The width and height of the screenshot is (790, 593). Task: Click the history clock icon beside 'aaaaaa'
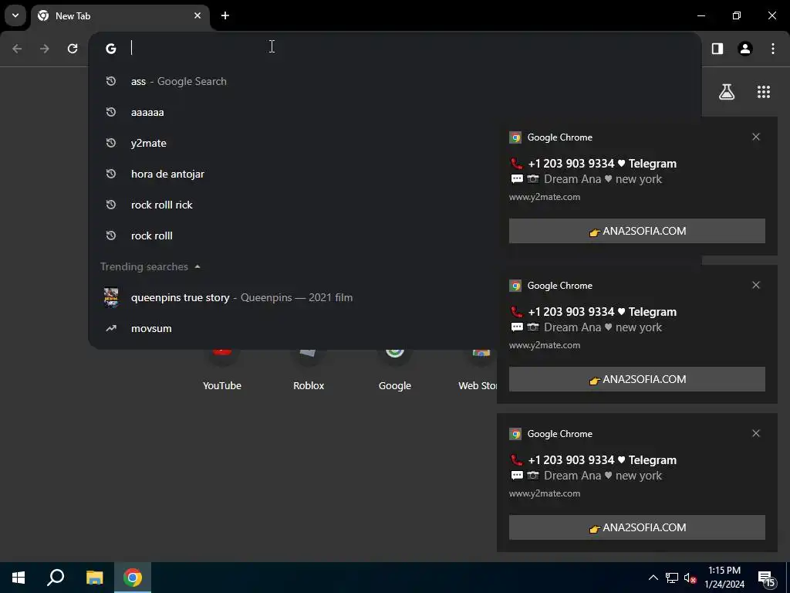pyautogui.click(x=111, y=112)
